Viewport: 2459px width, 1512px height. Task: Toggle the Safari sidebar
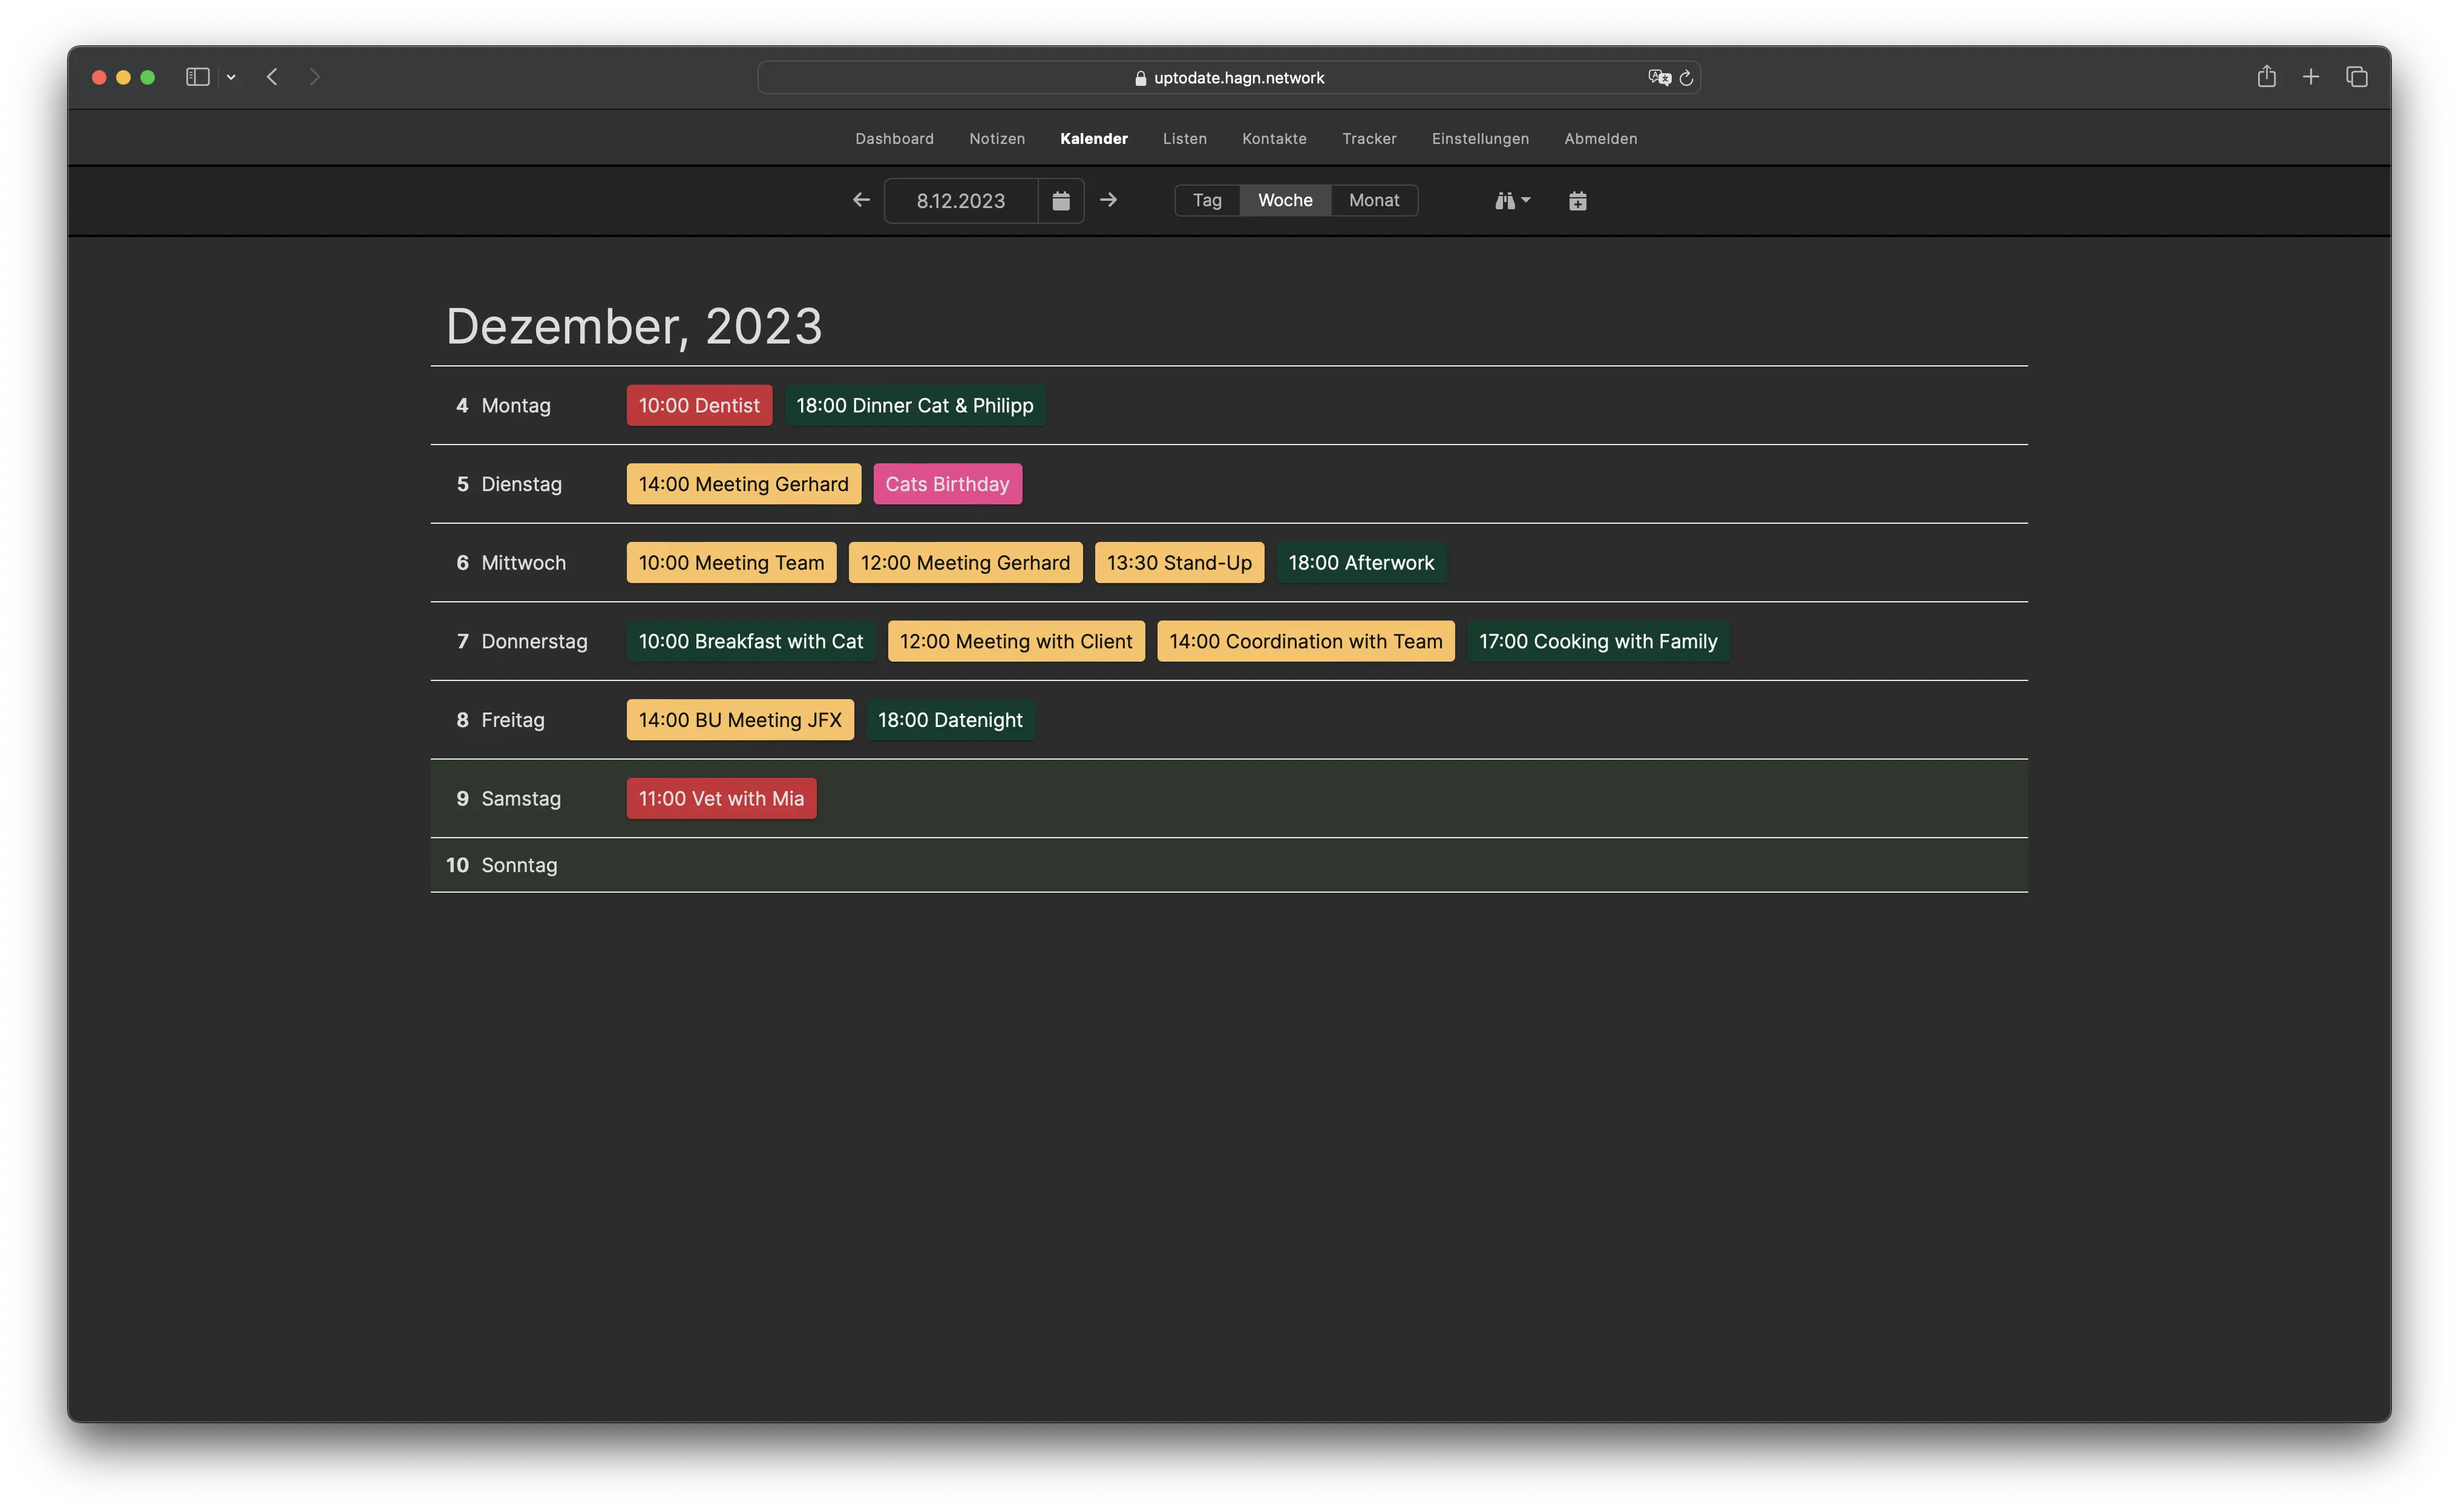click(x=197, y=77)
